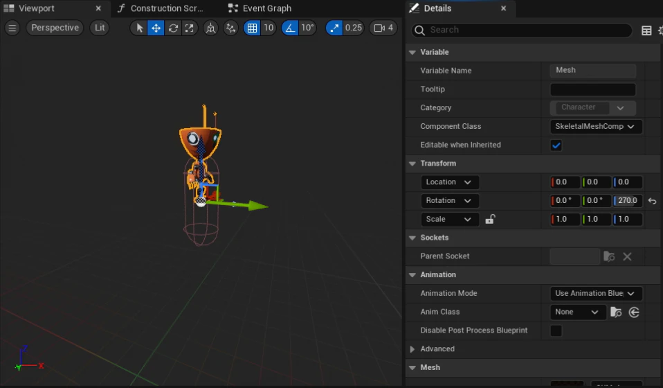Open the Location type dropdown
Screen dimensions: 663x388
coord(449,182)
